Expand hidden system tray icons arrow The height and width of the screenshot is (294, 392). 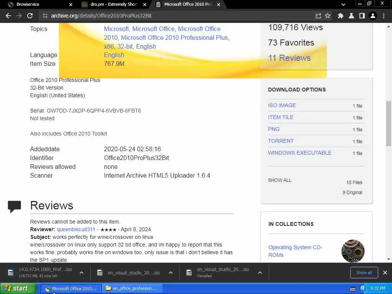coord(363,289)
